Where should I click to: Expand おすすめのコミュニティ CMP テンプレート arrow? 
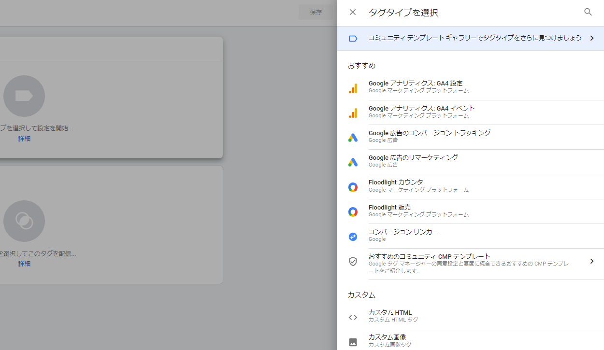coord(592,261)
